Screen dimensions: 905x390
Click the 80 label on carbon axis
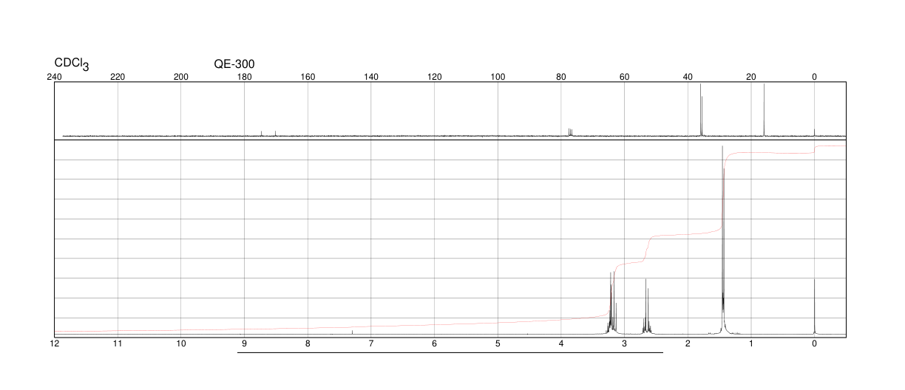(x=561, y=77)
